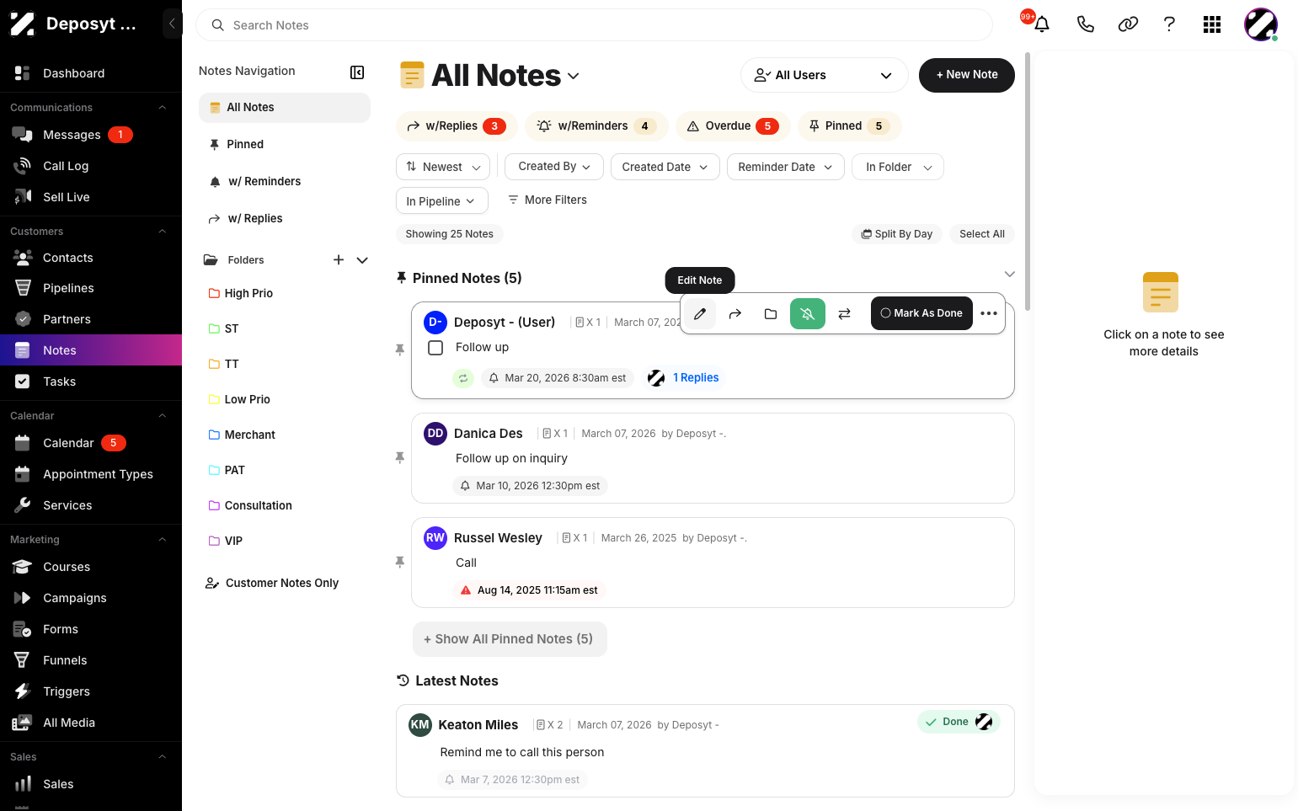The height and width of the screenshot is (811, 1298).
Task: Click the move-to-folder icon in note toolbar
Action: (771, 314)
